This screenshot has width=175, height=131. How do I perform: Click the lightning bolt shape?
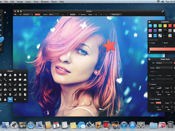[x=15, y=99]
